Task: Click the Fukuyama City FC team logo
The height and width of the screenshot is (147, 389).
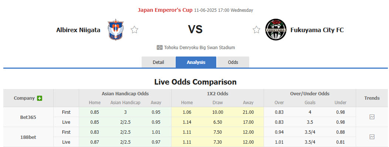Action: [x=275, y=30]
